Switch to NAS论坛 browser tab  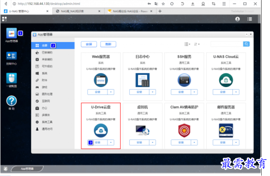[130, 11]
